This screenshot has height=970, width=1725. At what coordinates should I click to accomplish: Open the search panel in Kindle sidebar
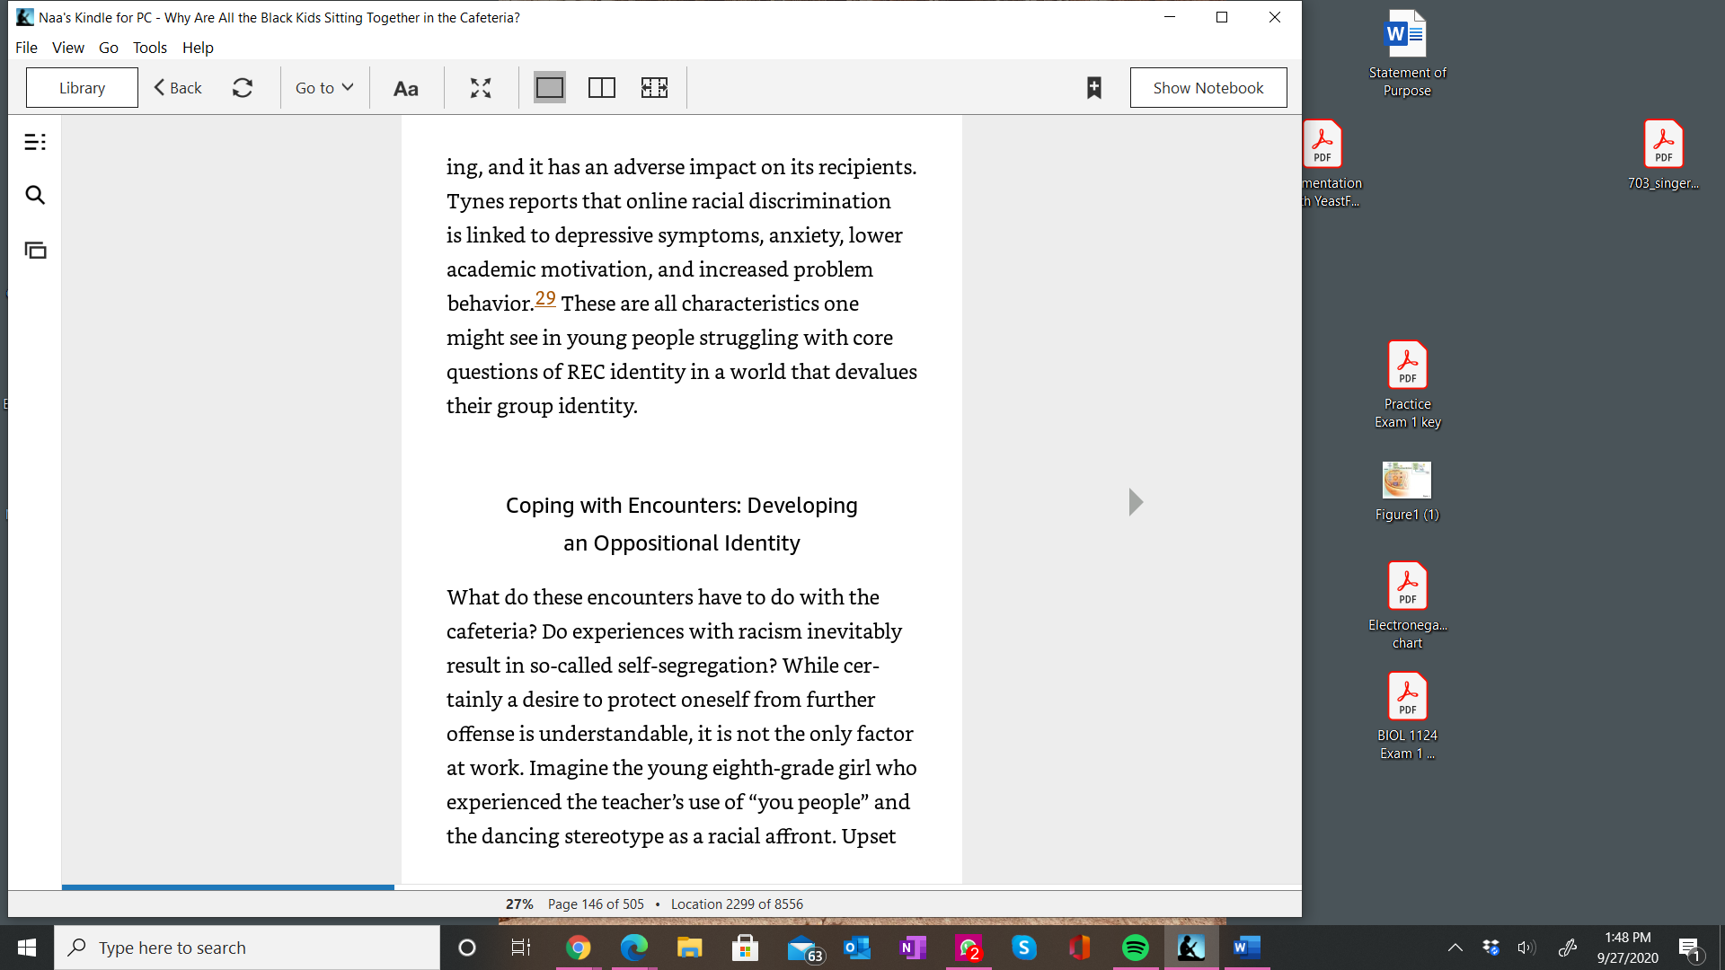click(35, 195)
